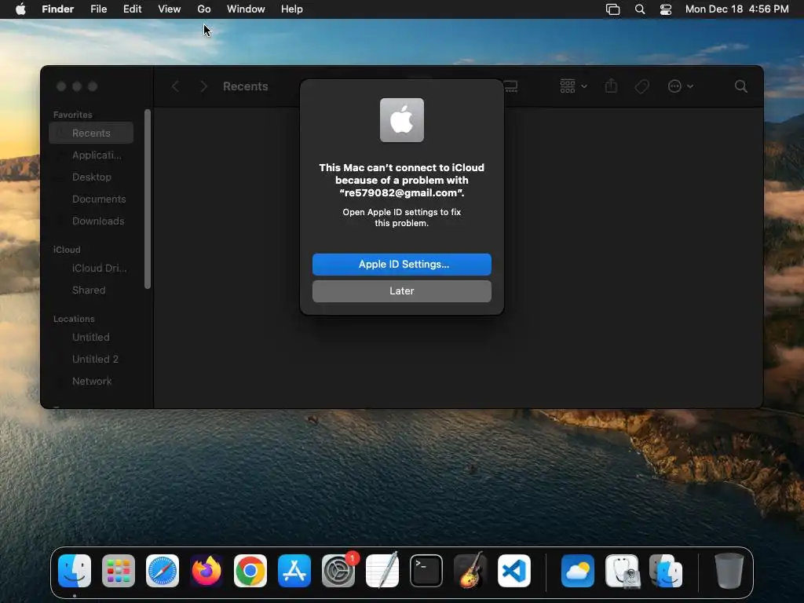Screen dimensions: 804x603
Task: Dismiss iCloud dialog with Later button
Action: coord(401,291)
